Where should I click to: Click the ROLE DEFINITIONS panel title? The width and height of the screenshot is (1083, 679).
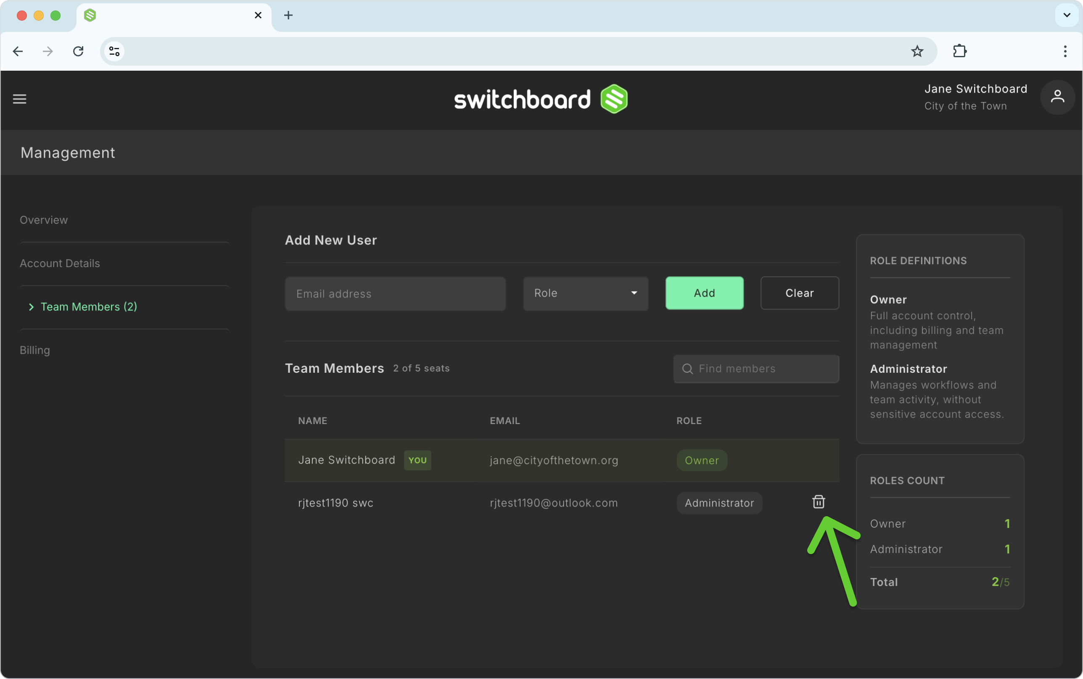coord(918,261)
